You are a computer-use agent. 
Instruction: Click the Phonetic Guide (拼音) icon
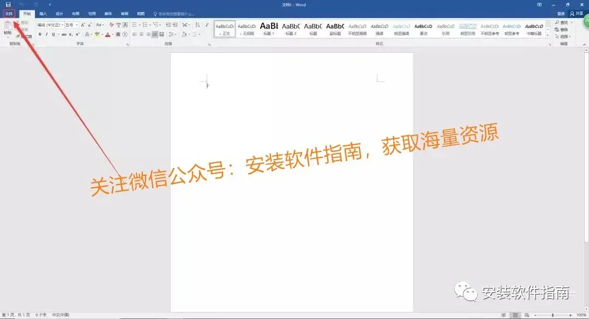pos(119,24)
